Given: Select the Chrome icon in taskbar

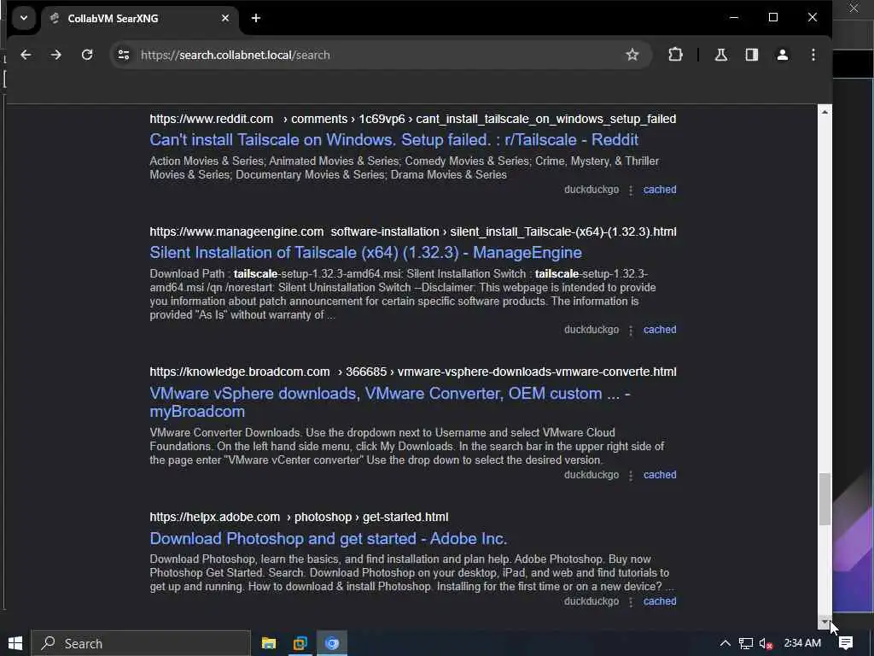Looking at the screenshot, I should (332, 643).
